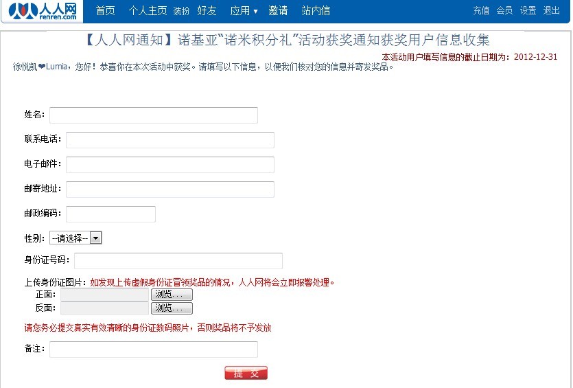
Task: Focus the 姓名 name input field
Action: [x=154, y=115]
